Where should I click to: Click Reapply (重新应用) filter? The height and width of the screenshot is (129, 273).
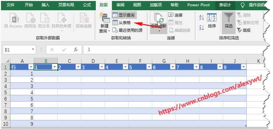pyautogui.click(x=248, y=23)
